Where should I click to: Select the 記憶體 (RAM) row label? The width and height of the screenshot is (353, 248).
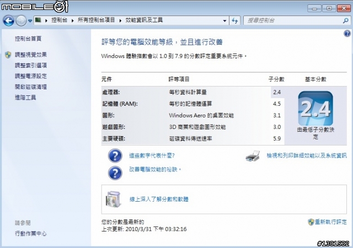tap(120, 104)
